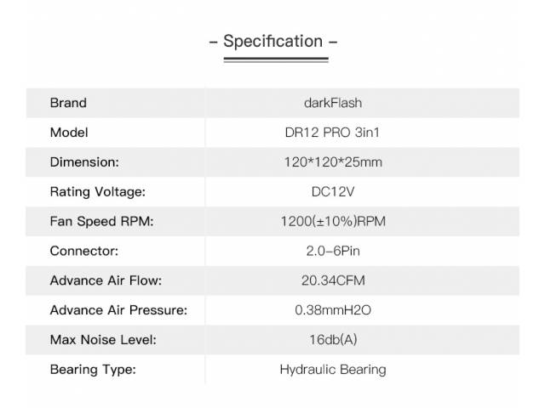545x408 pixels.
Task: Click the 20.34CFM air flow value
Action: pyautogui.click(x=333, y=280)
